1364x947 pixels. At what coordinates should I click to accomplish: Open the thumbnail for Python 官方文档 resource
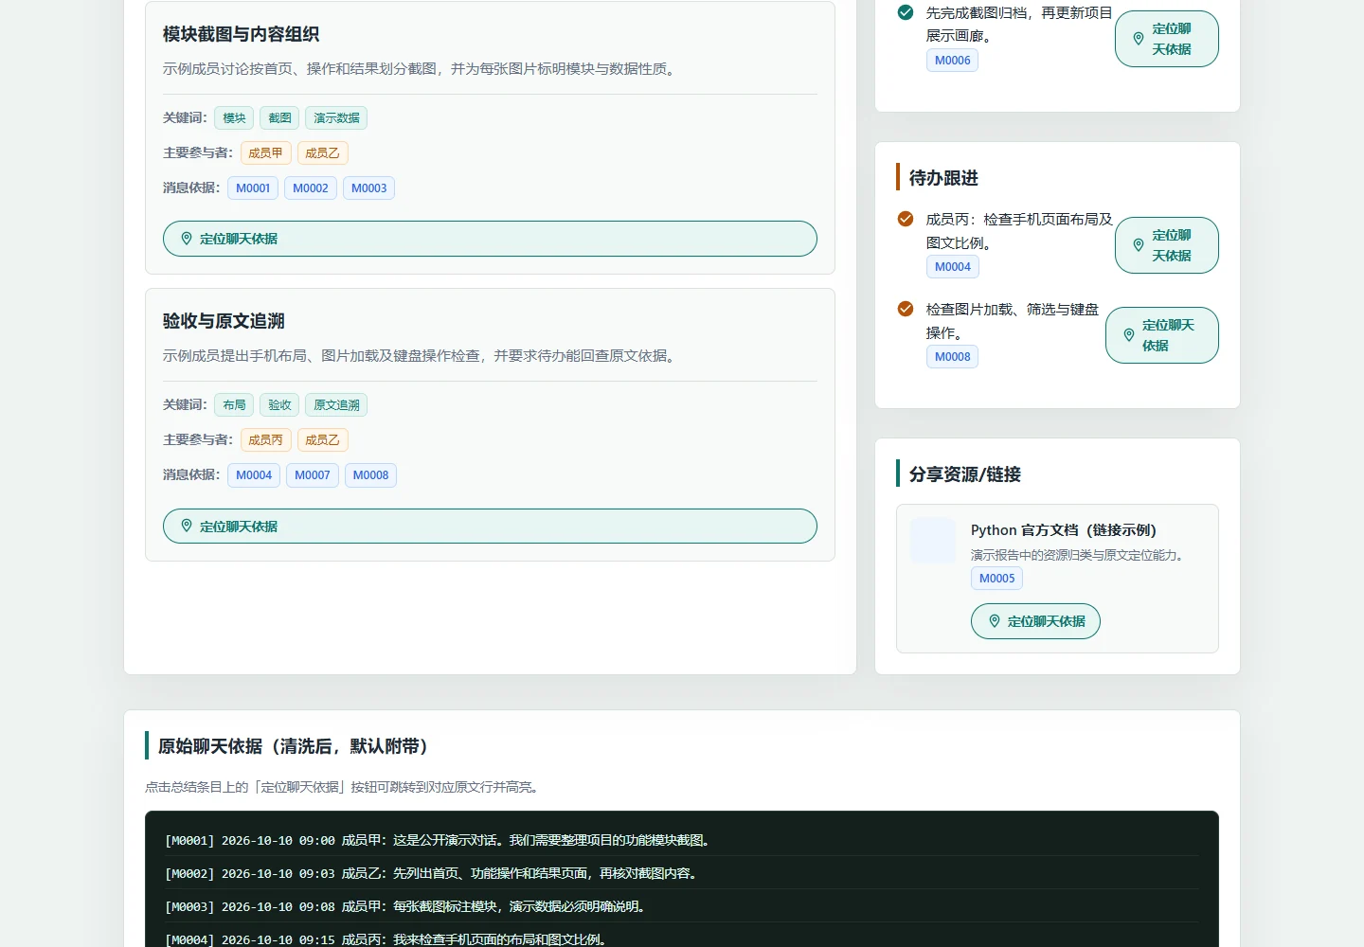[x=933, y=541]
